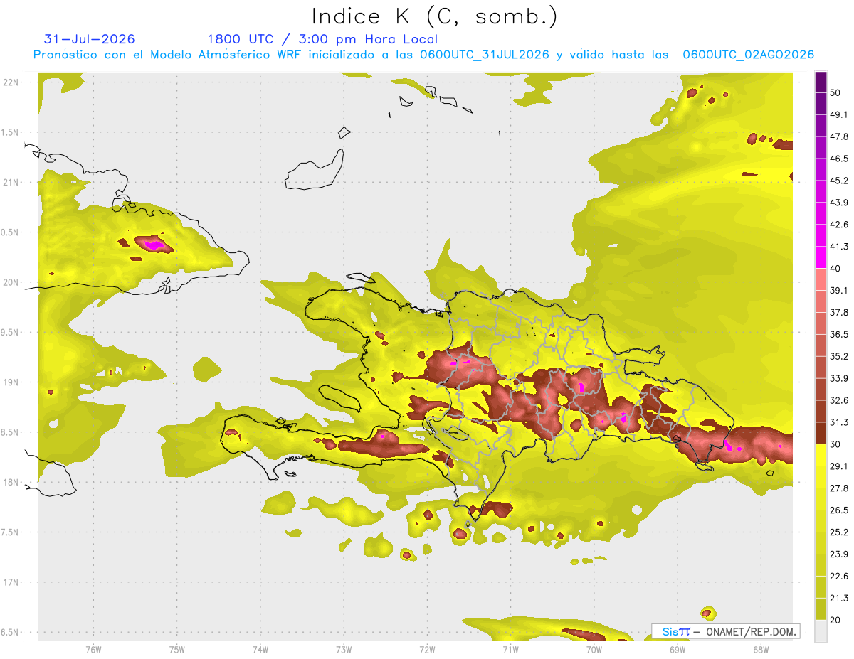Click the magenta K-index peak over eastern Cuba
Viewport: 854px width, 659px height.
(154, 245)
